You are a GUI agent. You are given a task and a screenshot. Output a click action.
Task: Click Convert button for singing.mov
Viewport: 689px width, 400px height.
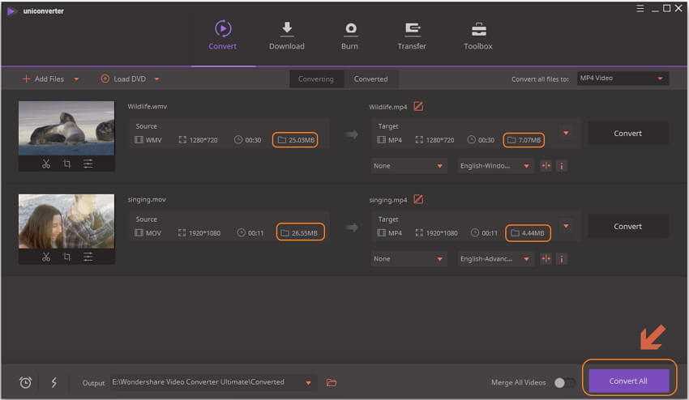(x=627, y=226)
